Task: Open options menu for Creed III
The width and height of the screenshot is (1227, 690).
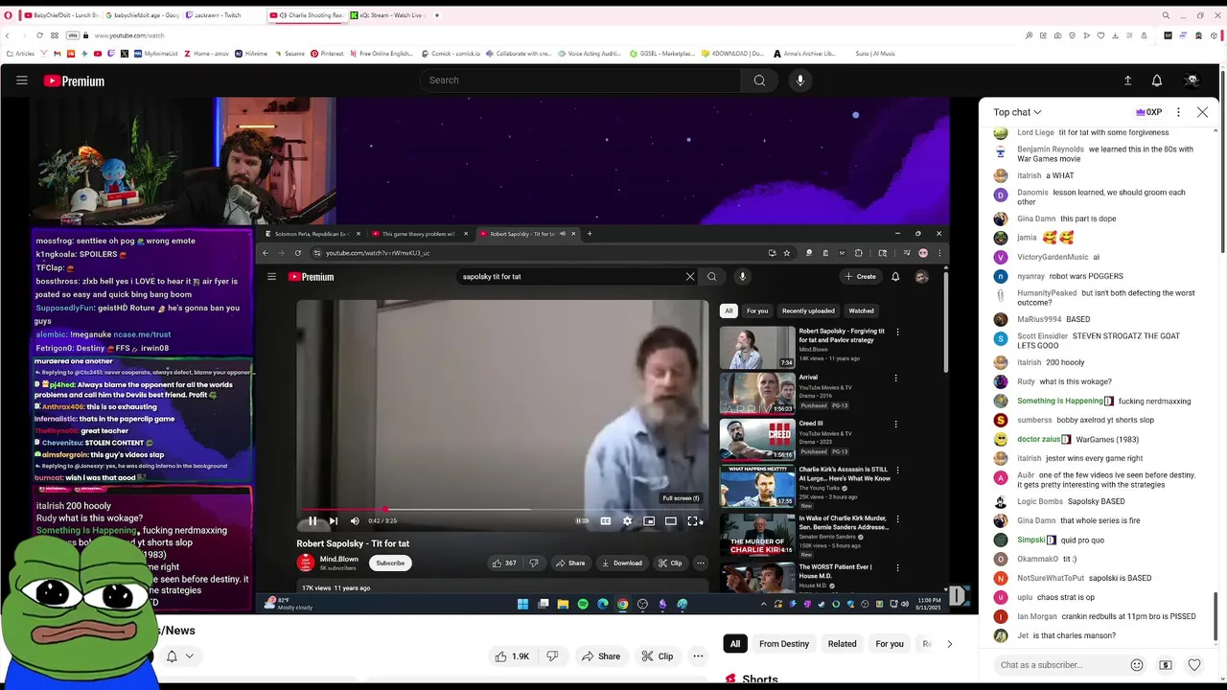Action: [896, 424]
